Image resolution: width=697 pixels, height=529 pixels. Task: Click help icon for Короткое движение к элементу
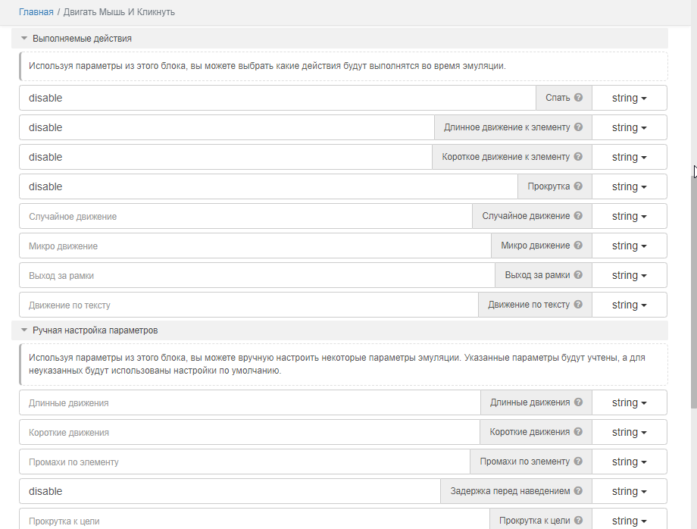[578, 157]
